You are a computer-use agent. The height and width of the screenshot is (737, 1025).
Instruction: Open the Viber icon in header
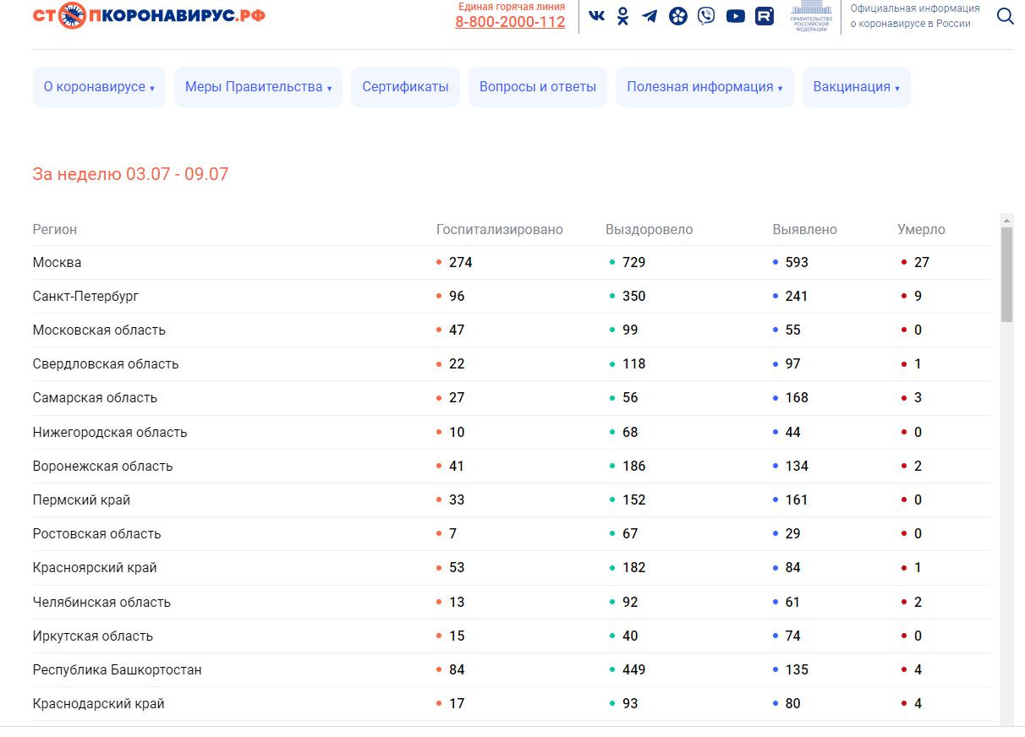point(706,16)
